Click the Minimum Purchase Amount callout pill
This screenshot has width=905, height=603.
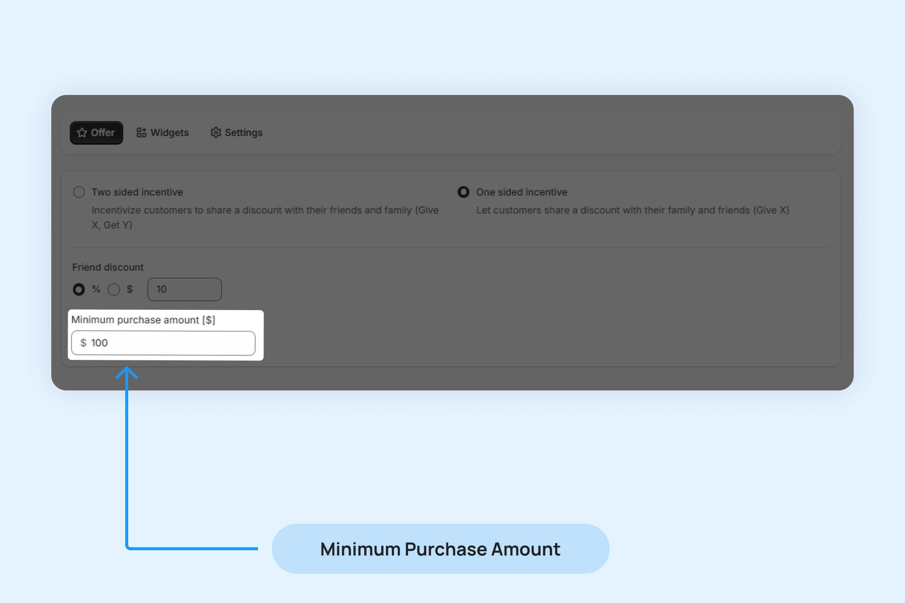click(440, 549)
